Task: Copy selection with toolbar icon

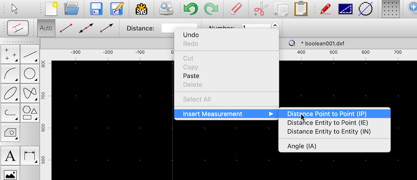Action: pos(280,9)
